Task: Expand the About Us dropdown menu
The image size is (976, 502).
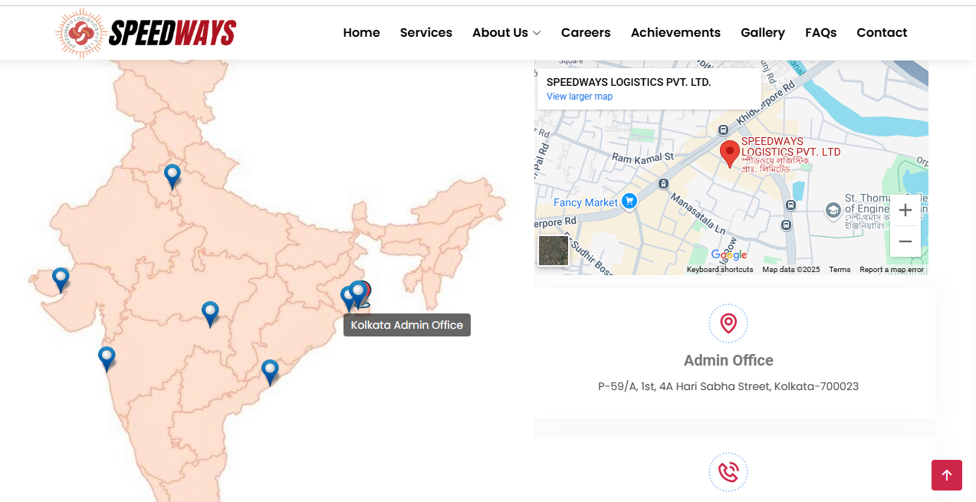Action: [x=506, y=32]
